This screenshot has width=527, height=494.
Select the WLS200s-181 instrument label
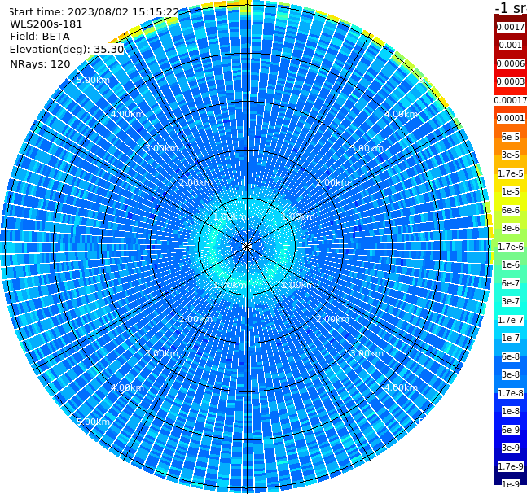46,24
